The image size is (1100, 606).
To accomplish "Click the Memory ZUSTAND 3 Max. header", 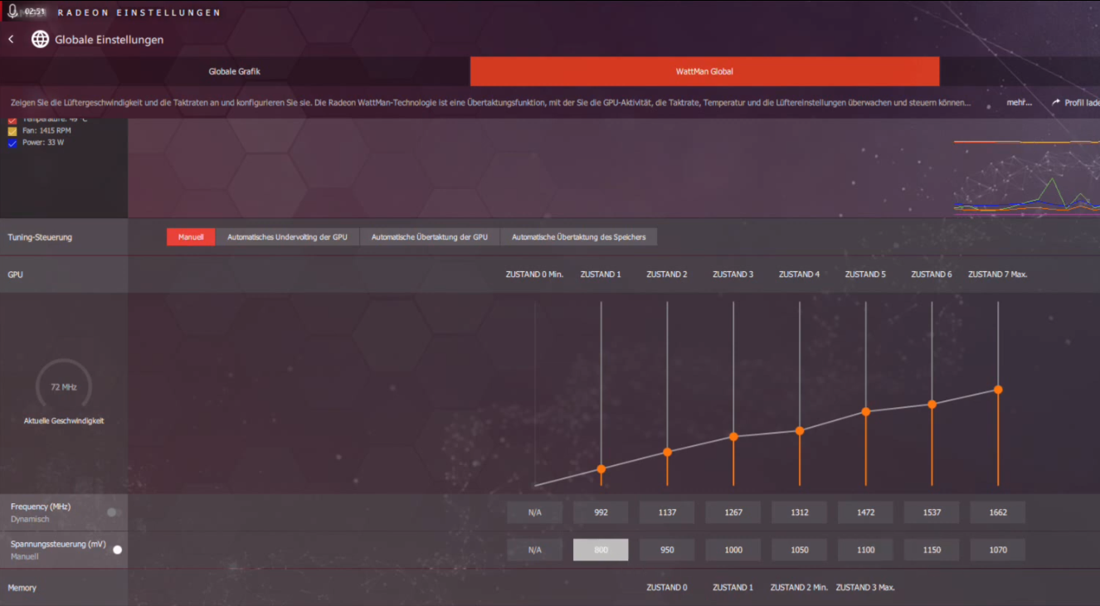I will click(x=865, y=588).
